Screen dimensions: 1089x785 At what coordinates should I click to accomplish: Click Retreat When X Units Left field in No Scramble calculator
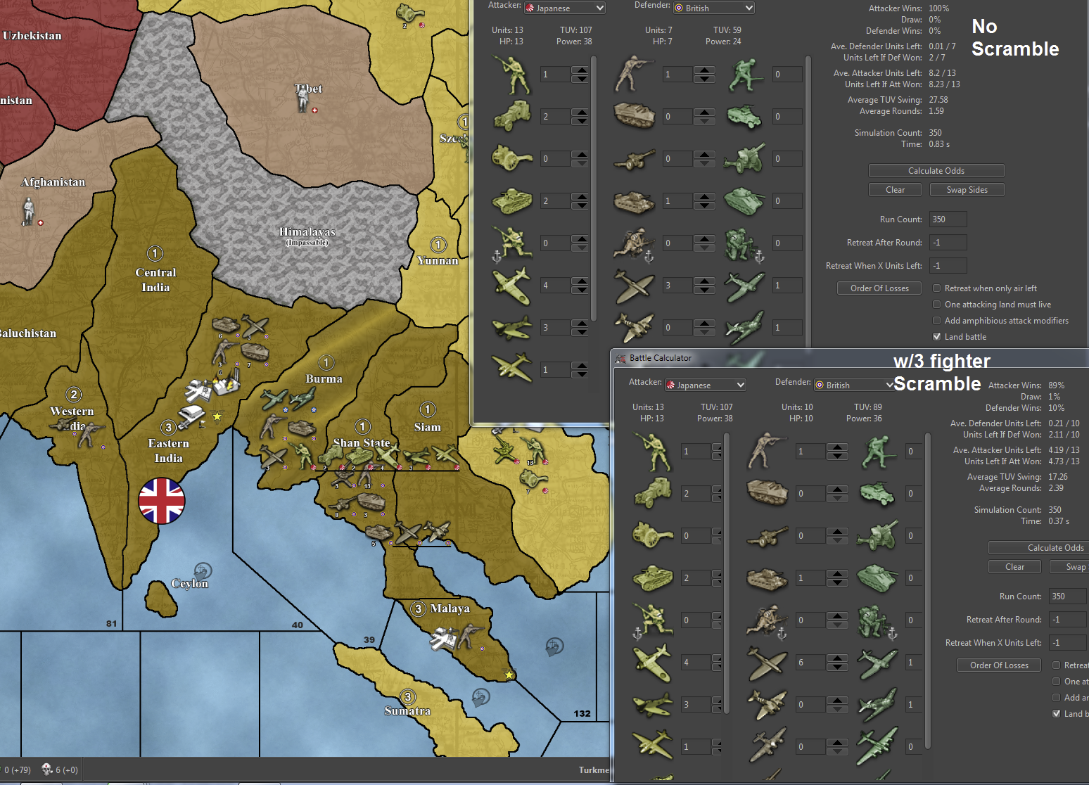pyautogui.click(x=948, y=266)
